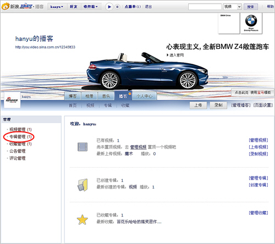Open the 首页 sub-navigation item
The image size is (275, 244).
[x=73, y=106]
